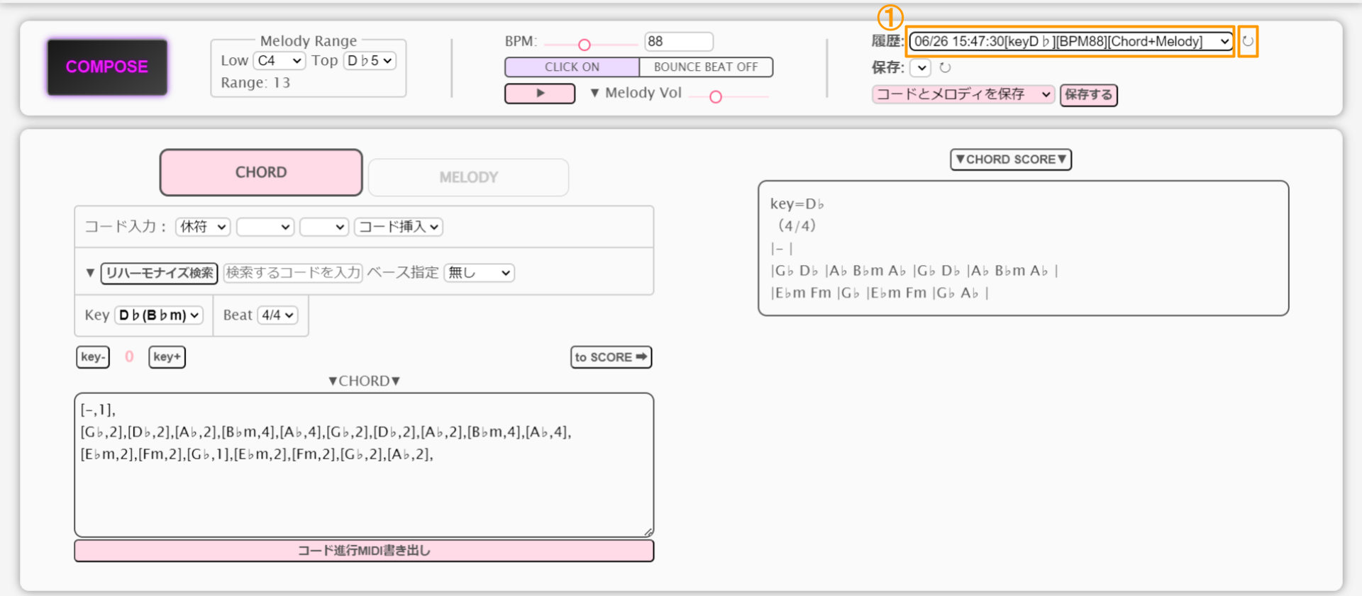Image resolution: width=1362 pixels, height=596 pixels.
Task: Click the key- transpose button
Action: coord(93,357)
